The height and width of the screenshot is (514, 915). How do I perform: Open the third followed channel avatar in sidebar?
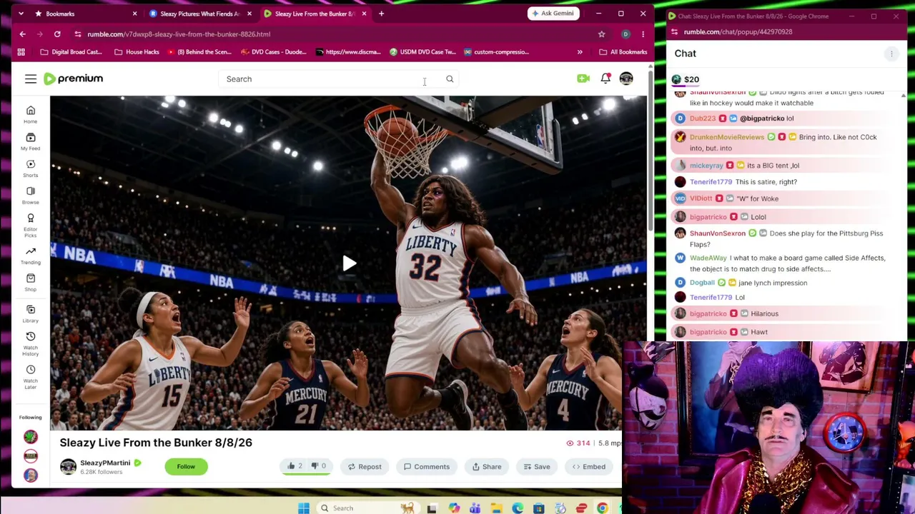coord(31,475)
